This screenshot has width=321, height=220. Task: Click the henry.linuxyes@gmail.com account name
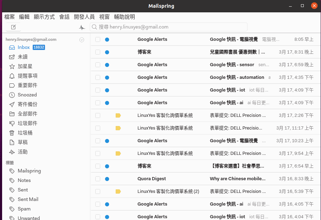pyautogui.click(x=31, y=39)
